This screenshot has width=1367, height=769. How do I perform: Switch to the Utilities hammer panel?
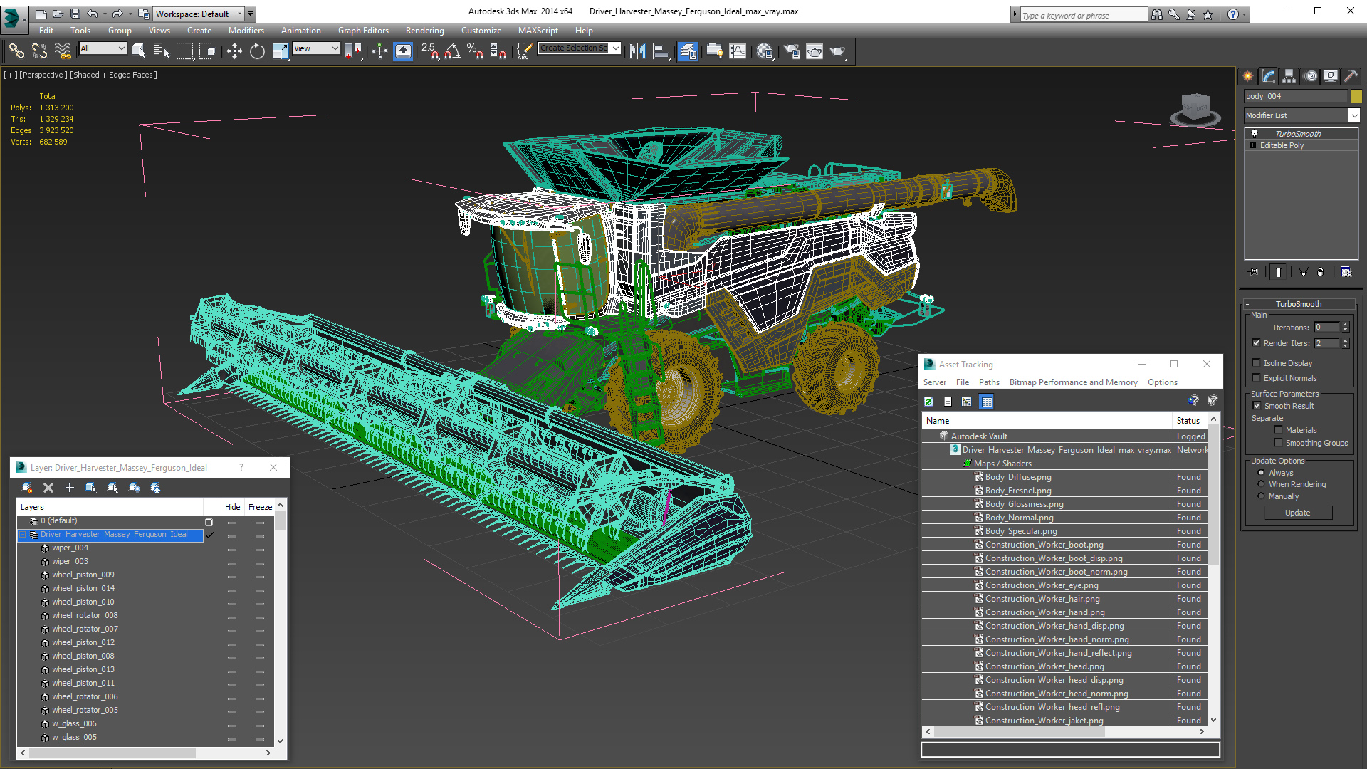coord(1351,76)
